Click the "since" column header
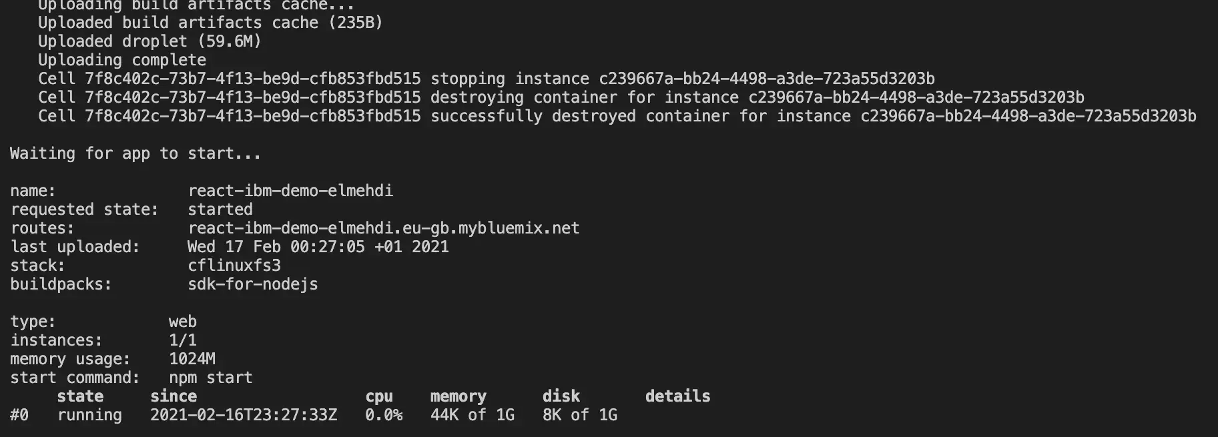Image resolution: width=1218 pixels, height=437 pixels. pyautogui.click(x=174, y=396)
